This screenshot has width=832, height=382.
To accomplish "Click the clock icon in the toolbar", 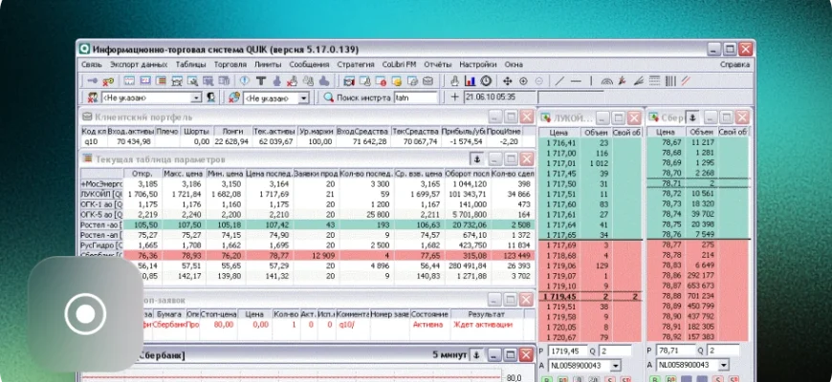I will (x=486, y=81).
